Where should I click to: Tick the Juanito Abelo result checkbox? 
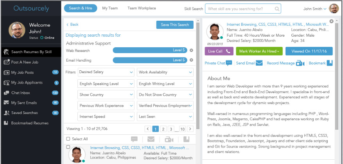[68, 147]
